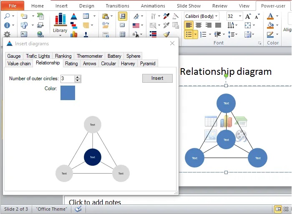Click the blue pyramid diagrams icon
292x214 pixels.
pyautogui.click(x=74, y=16)
